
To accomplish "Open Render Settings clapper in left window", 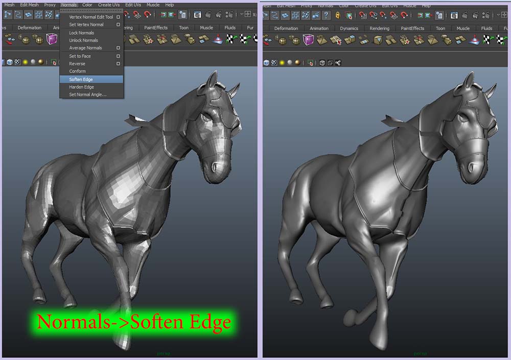I will [x=229, y=15].
